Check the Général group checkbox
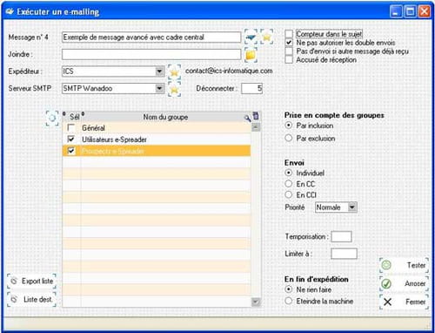The image size is (435, 333). [x=71, y=127]
